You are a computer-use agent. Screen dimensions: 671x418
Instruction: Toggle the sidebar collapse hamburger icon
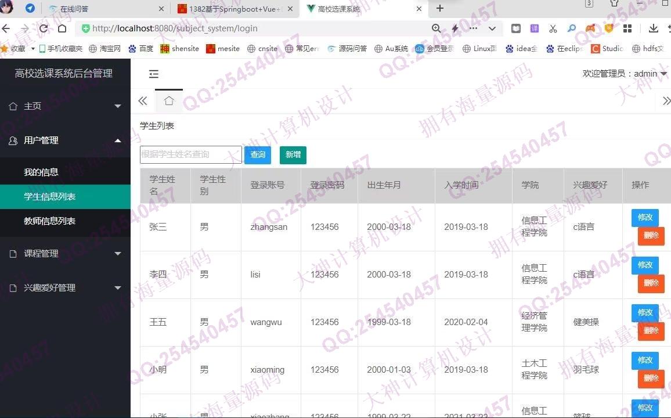(x=154, y=74)
